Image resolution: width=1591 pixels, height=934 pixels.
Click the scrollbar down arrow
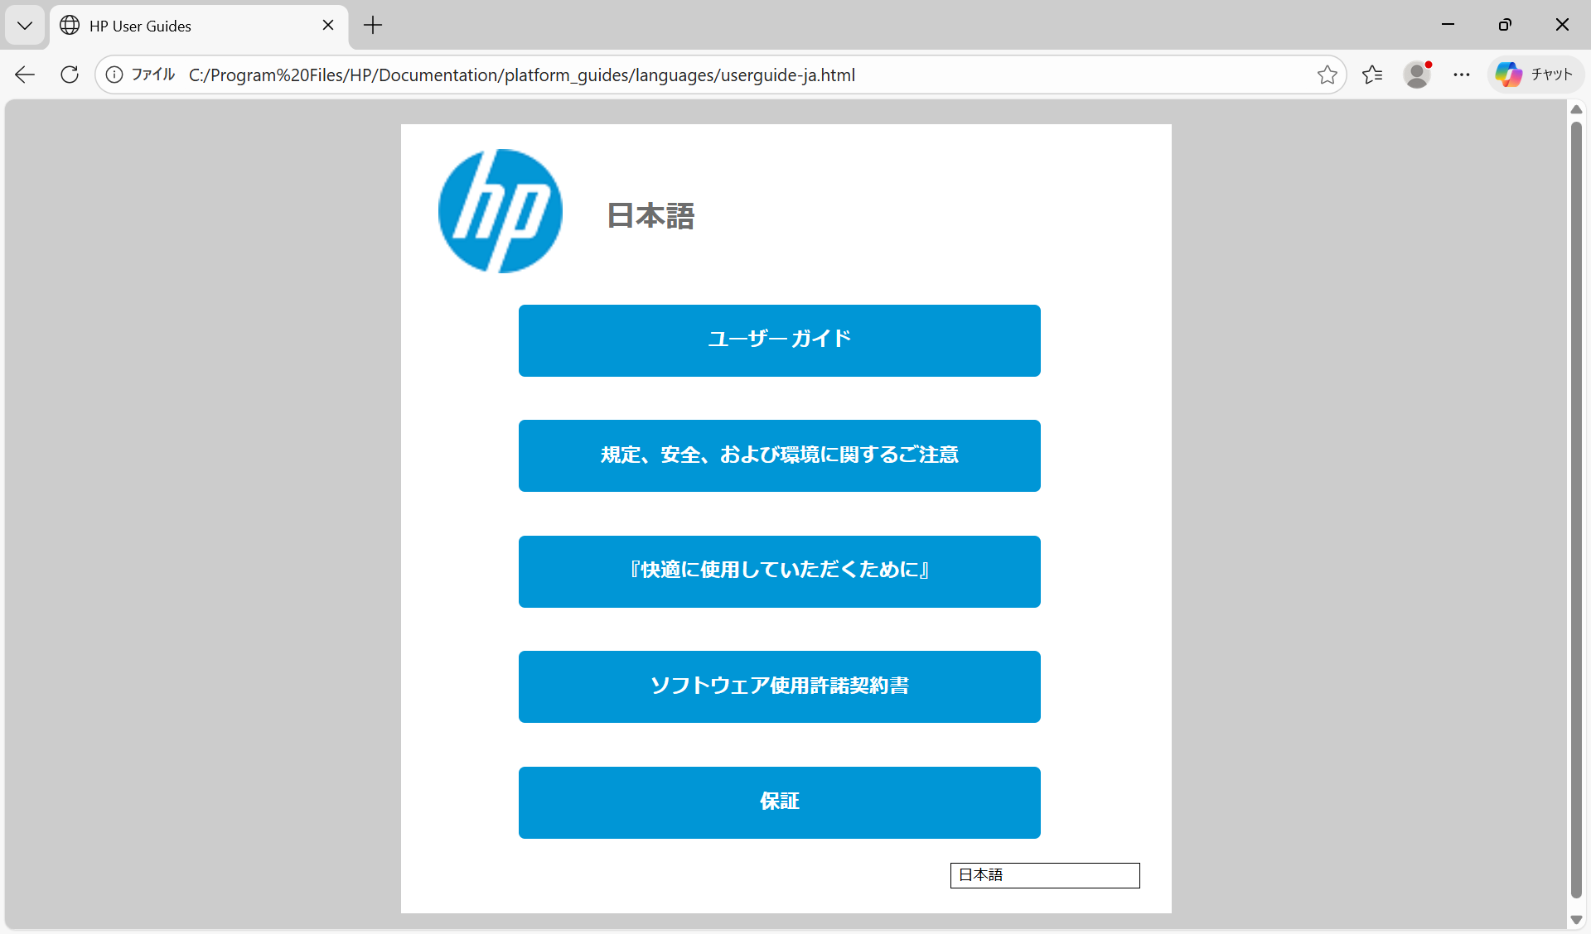[1576, 920]
